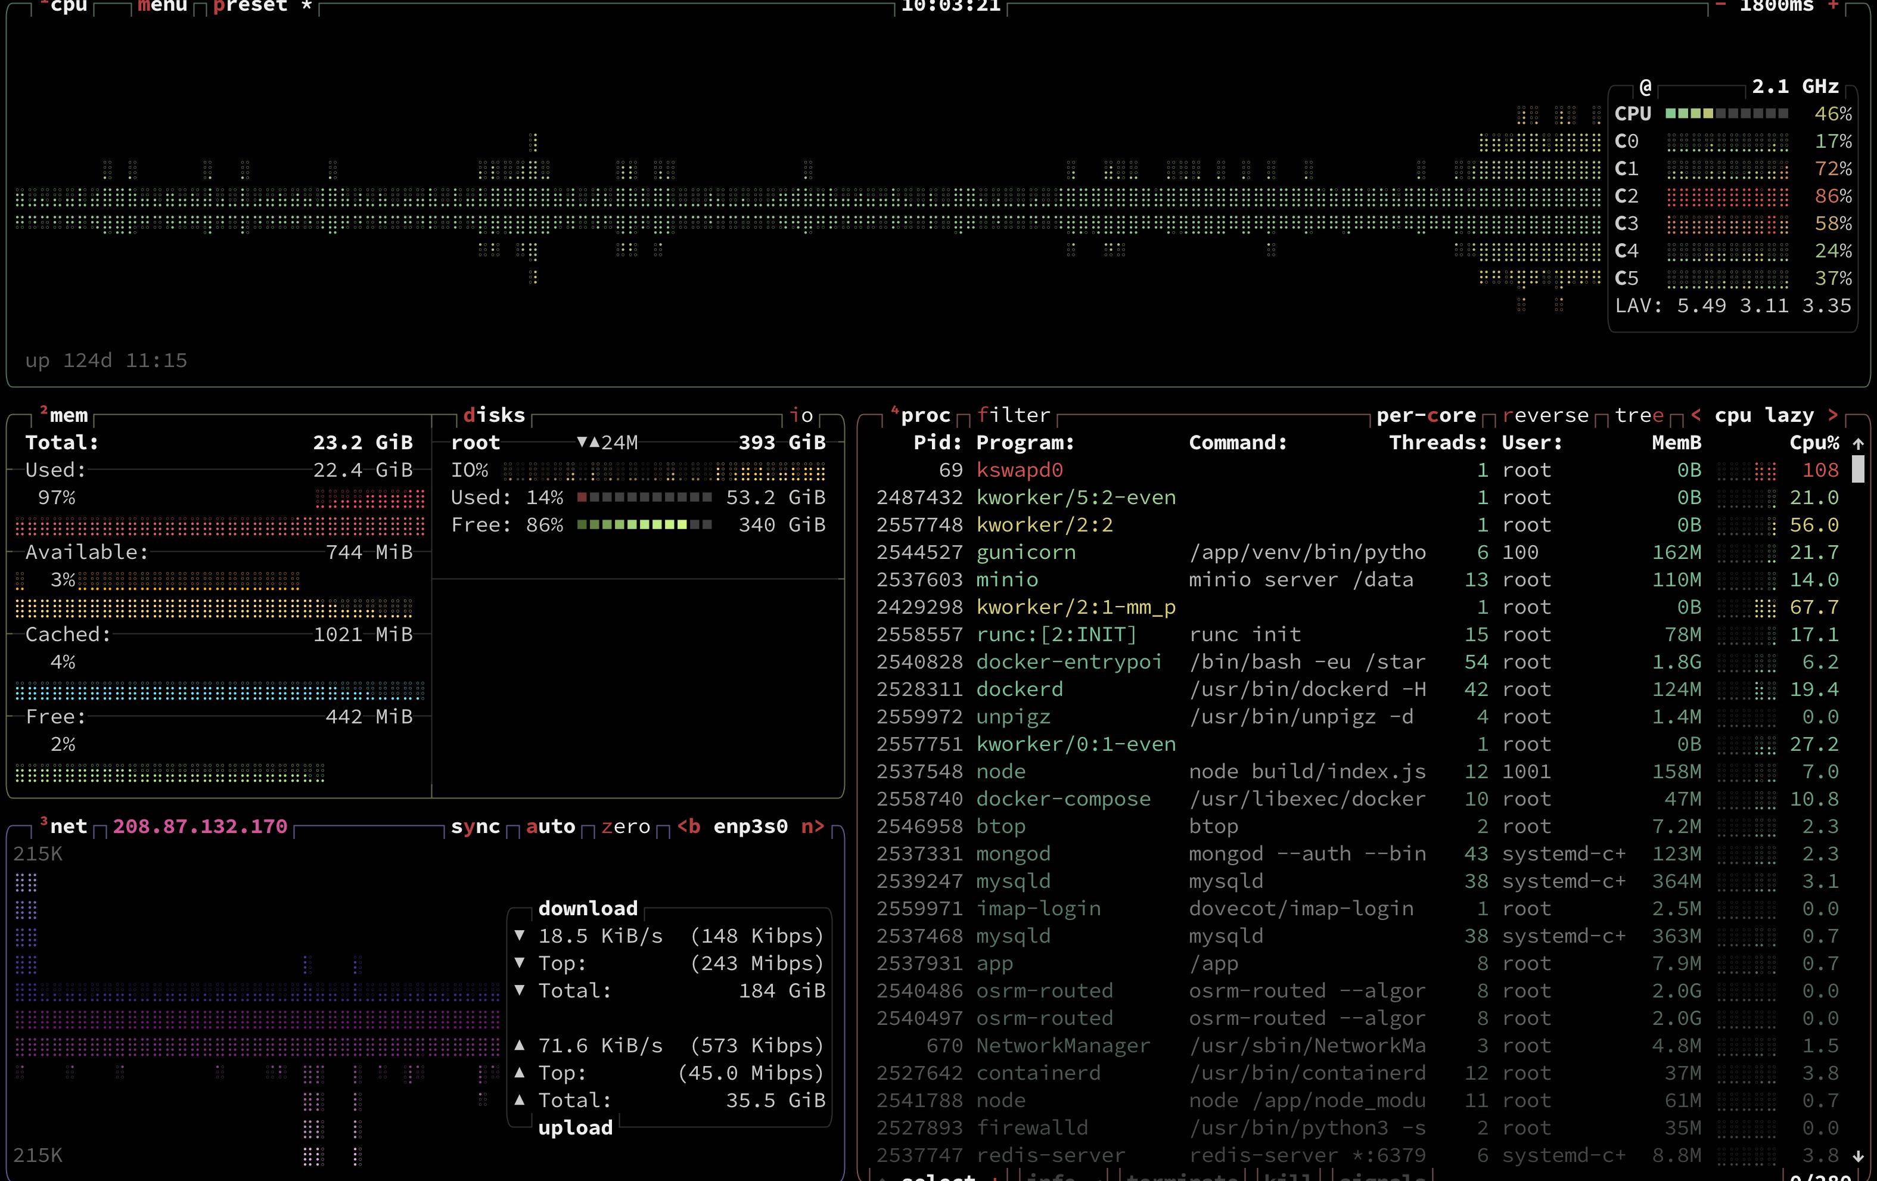Toggle the disks panel label

tap(494, 415)
